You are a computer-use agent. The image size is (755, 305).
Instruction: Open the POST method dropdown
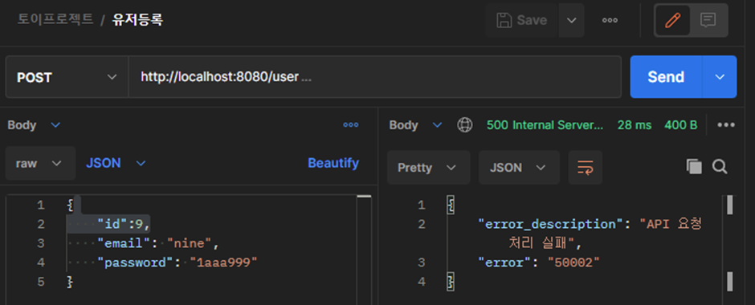(67, 77)
